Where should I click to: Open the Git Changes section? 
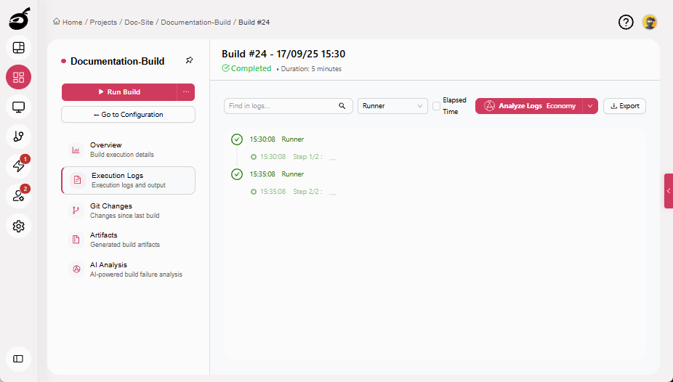(x=129, y=211)
